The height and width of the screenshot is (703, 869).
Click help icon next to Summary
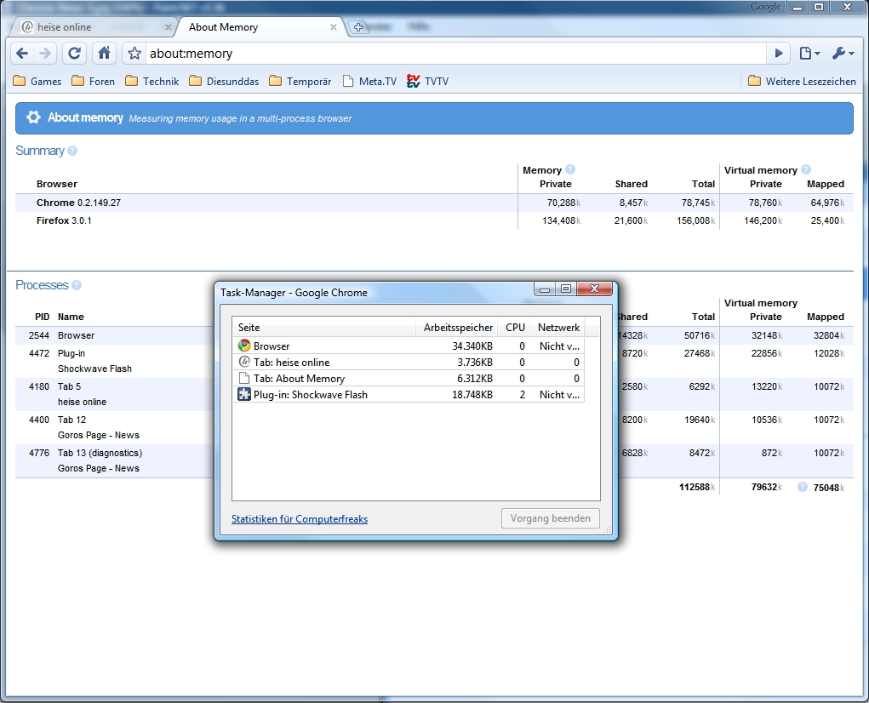pos(72,151)
